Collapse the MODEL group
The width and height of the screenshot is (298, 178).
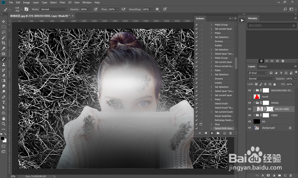coord(254,103)
